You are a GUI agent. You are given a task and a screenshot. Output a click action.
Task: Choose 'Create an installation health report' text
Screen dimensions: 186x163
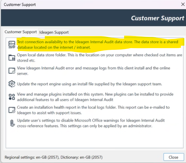(x=93, y=110)
